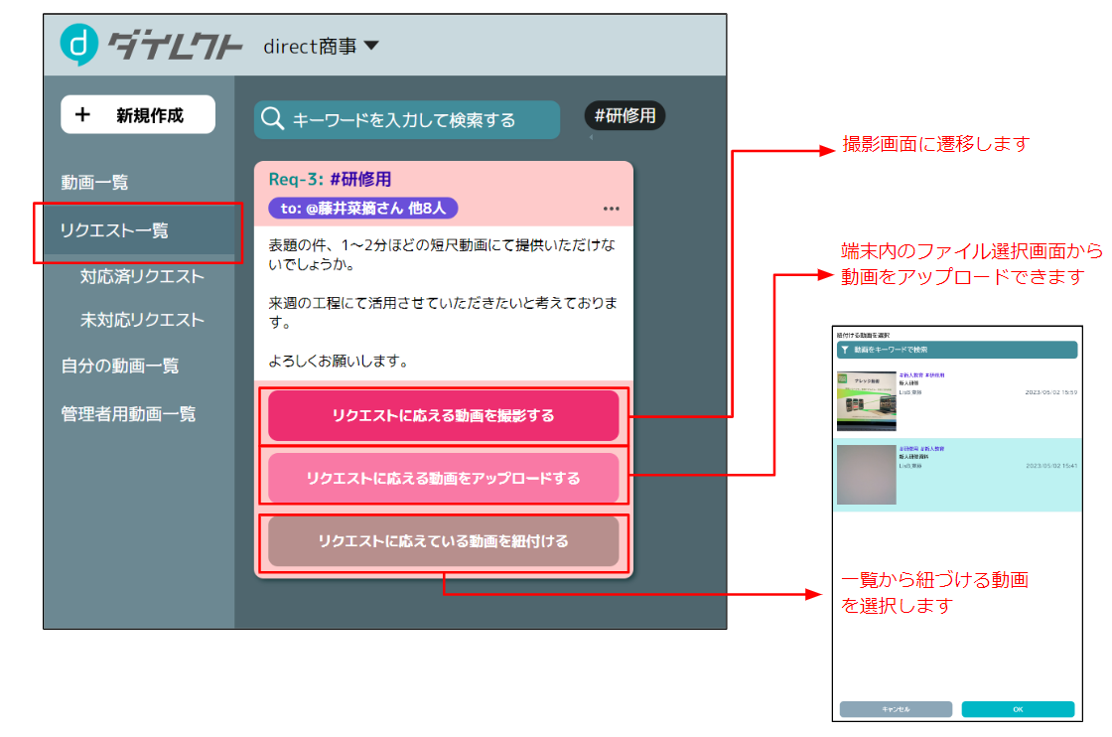The height and width of the screenshot is (737, 1112).
Task: Open 動画一覧 in the sidebar
Action: point(94,183)
